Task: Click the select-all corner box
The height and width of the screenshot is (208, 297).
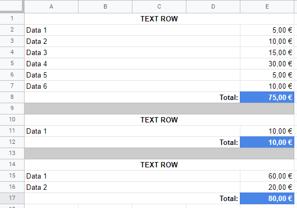Action: tap(11, 6)
